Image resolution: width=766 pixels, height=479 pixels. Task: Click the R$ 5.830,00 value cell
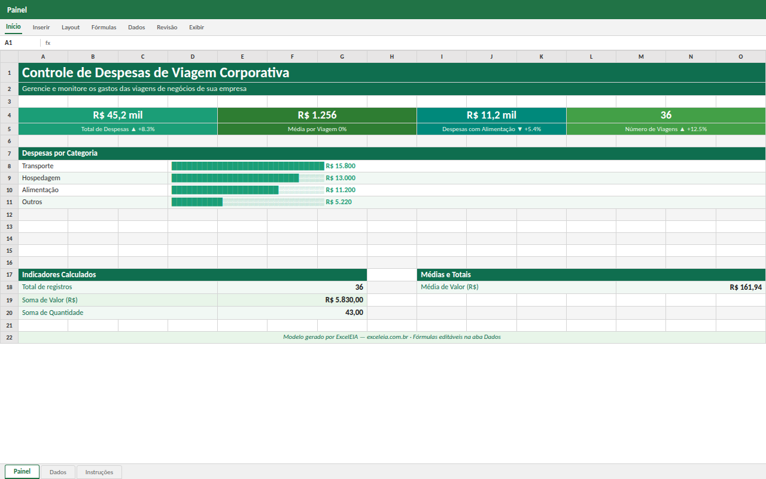click(x=293, y=300)
